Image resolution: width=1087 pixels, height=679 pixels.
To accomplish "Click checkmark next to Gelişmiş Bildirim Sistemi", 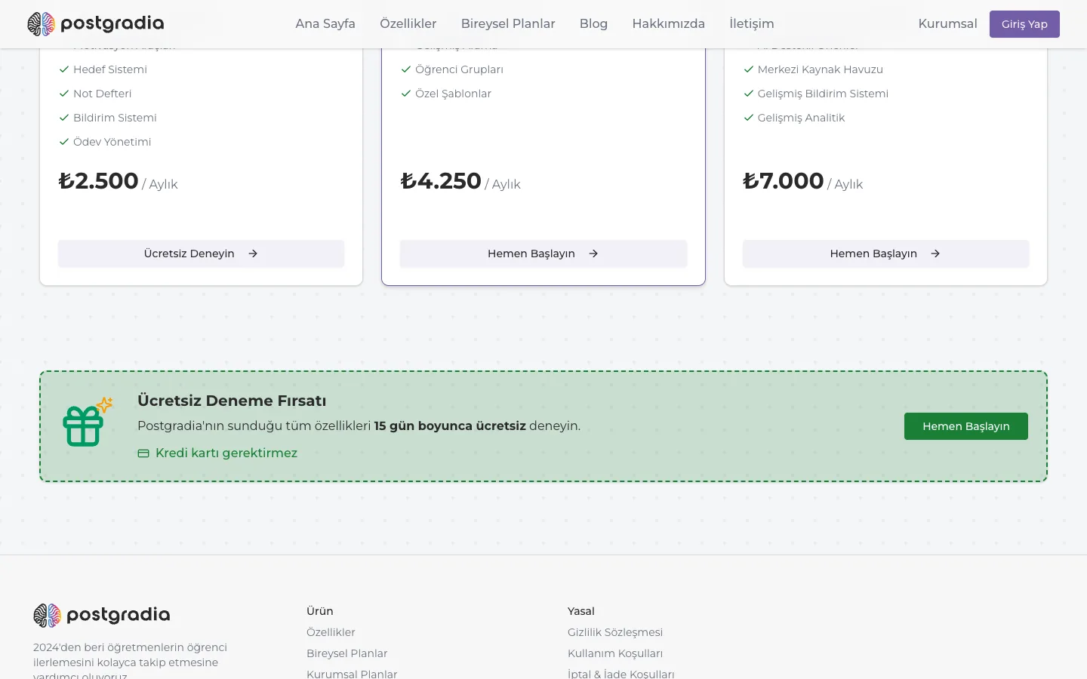I will point(749,94).
